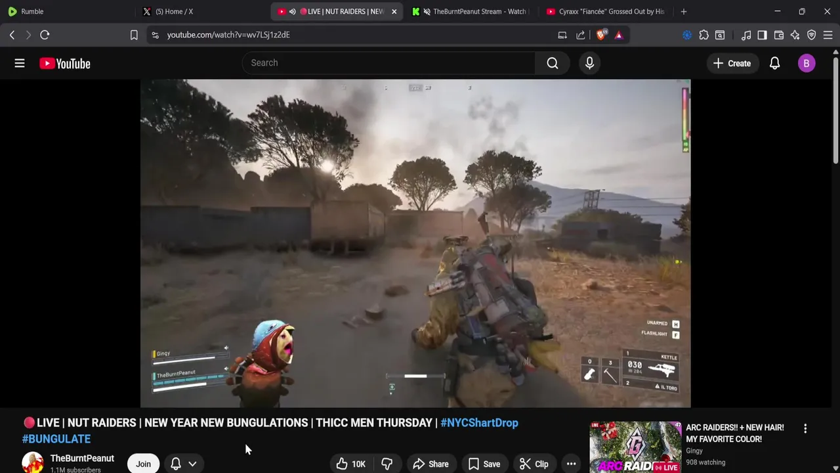This screenshot has height=473, width=840.
Task: Open subscription notification bell dropdown
Action: click(x=184, y=464)
